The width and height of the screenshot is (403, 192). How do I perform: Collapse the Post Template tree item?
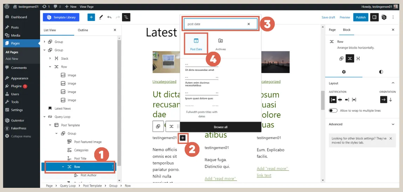[50, 125]
